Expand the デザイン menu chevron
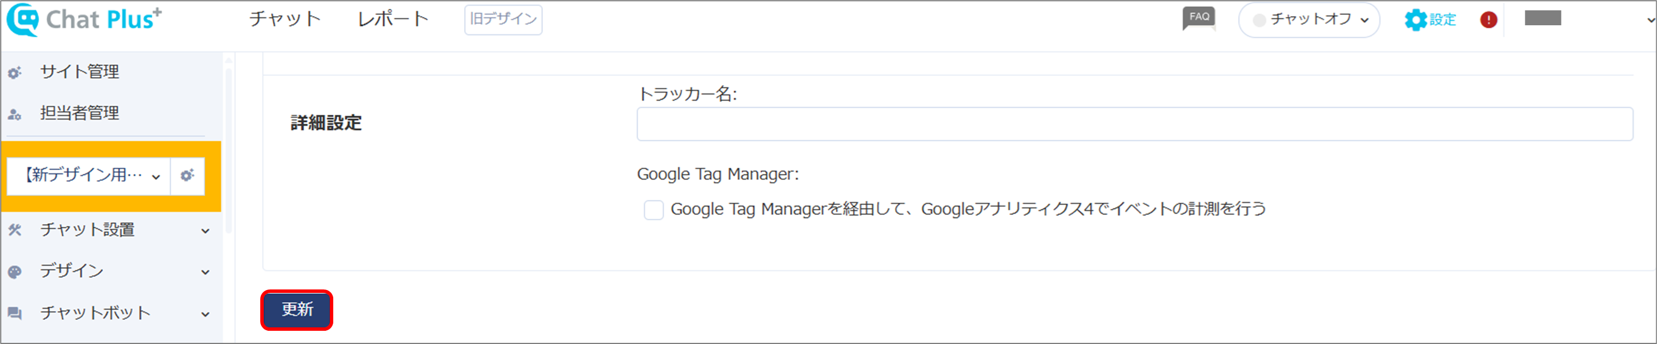Viewport: 1657px width, 344px height. pyautogui.click(x=205, y=273)
